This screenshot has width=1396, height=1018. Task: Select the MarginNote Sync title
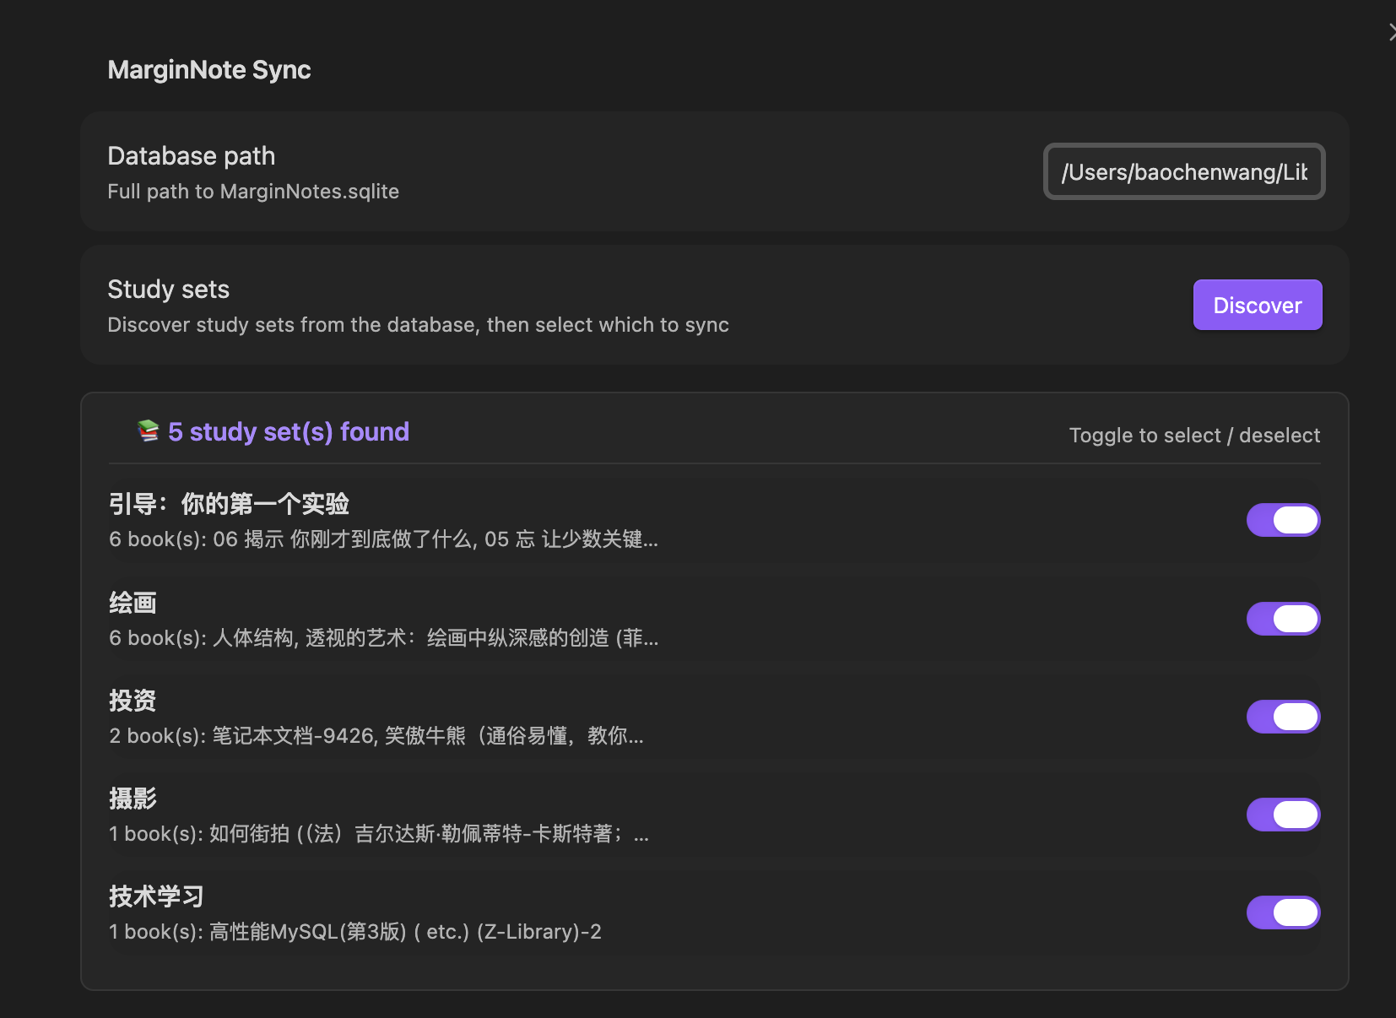(209, 69)
